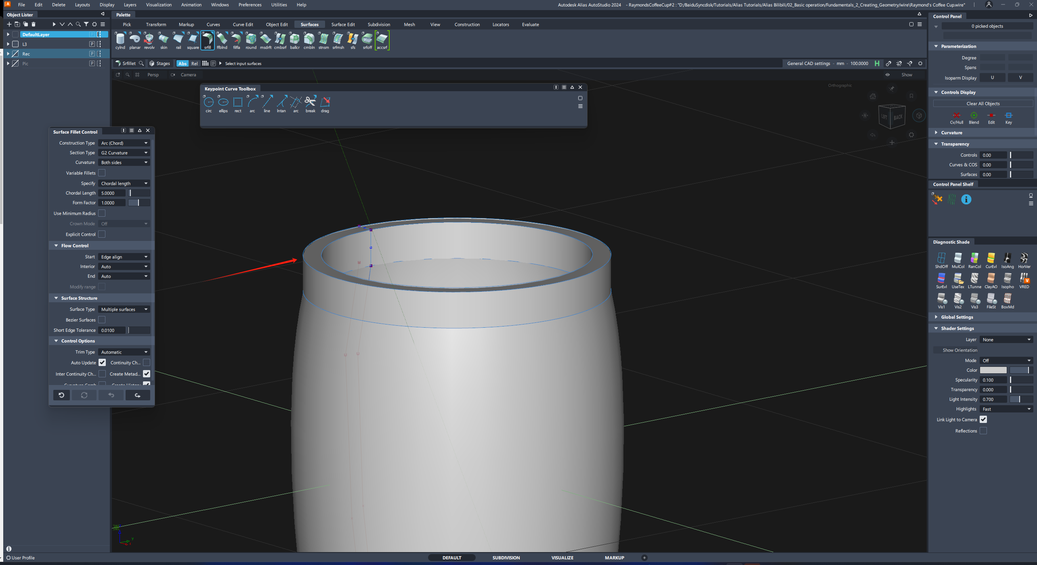This screenshot has width=1037, height=565.
Task: Select the ellips tool in Keypoint Curve Toolbox
Action: [x=223, y=103]
